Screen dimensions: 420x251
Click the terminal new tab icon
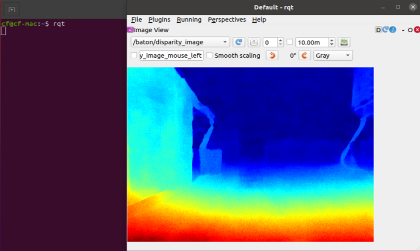[11, 9]
